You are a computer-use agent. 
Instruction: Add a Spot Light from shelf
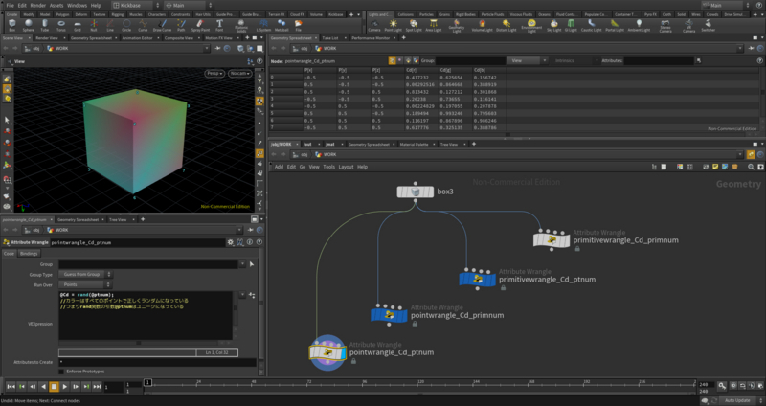(414, 25)
